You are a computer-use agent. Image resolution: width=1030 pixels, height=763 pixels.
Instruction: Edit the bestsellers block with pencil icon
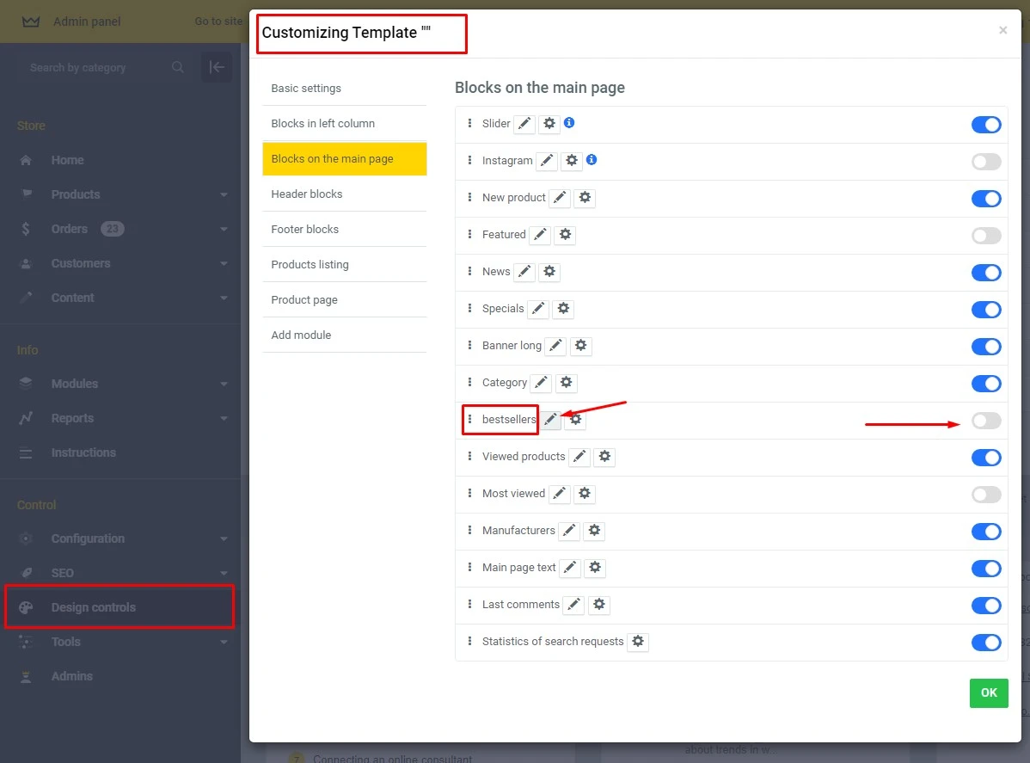pyautogui.click(x=551, y=420)
